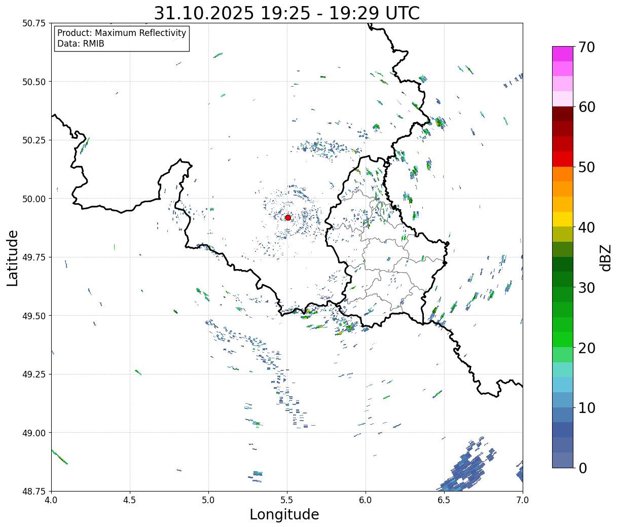The height and width of the screenshot is (527, 618).
Task: Click the 'Product: Maximum Reflectivity' text
Action: (122, 33)
